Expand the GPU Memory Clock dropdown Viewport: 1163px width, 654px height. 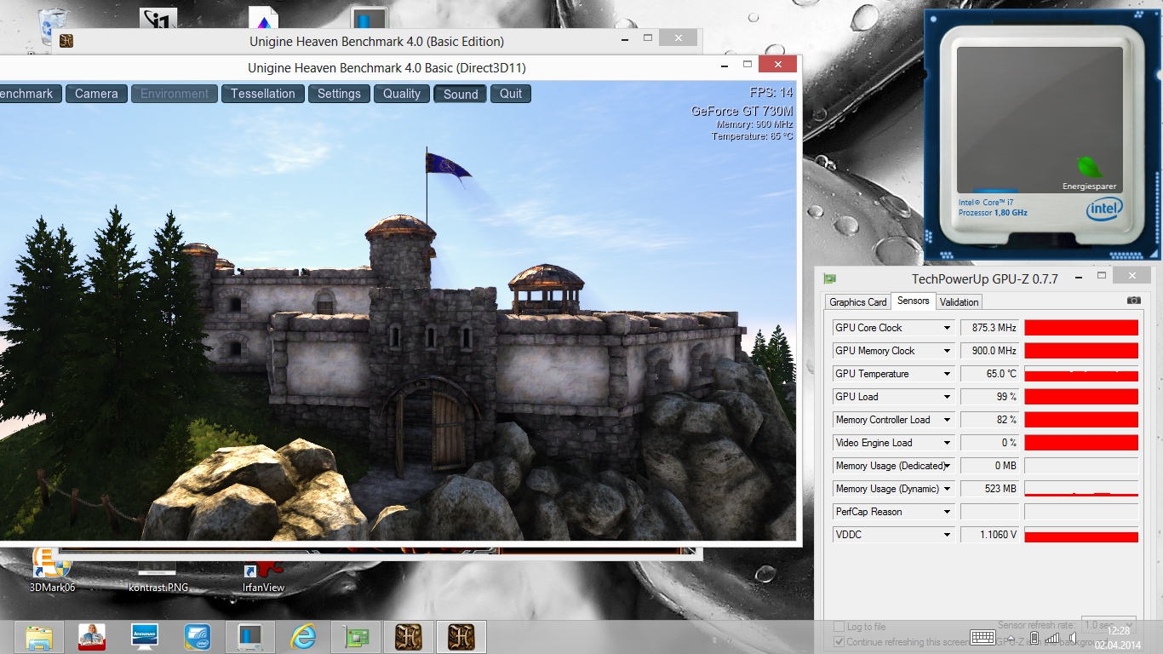point(947,351)
